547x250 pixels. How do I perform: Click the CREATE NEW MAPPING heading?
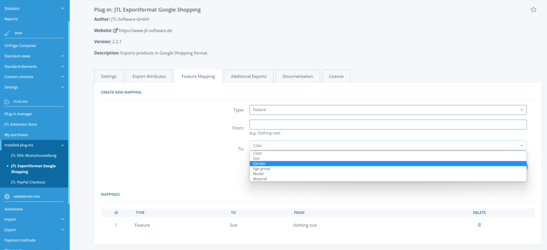tap(121, 93)
